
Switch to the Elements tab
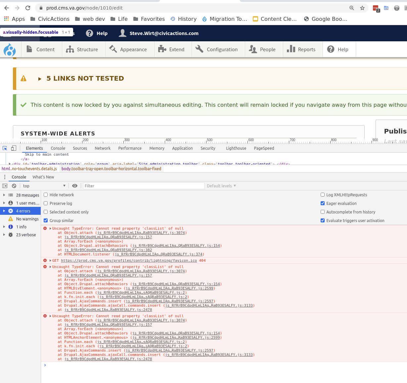coord(34,148)
